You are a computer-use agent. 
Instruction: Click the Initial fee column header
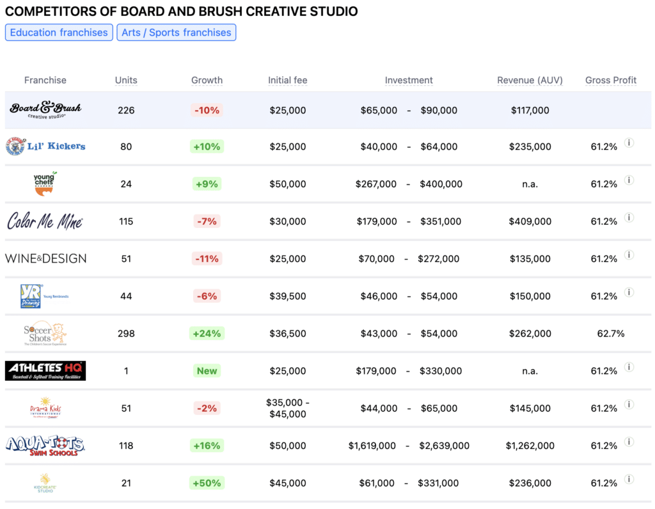coord(287,80)
